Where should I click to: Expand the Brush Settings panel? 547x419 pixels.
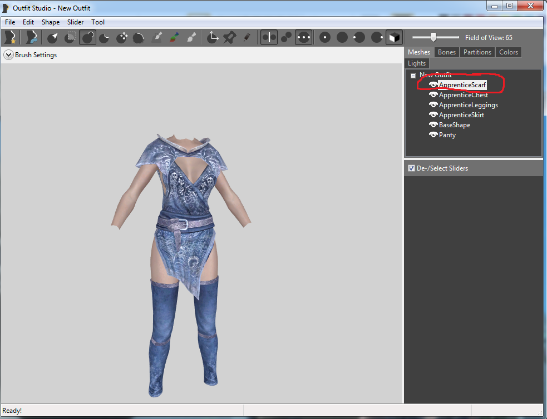click(x=8, y=55)
